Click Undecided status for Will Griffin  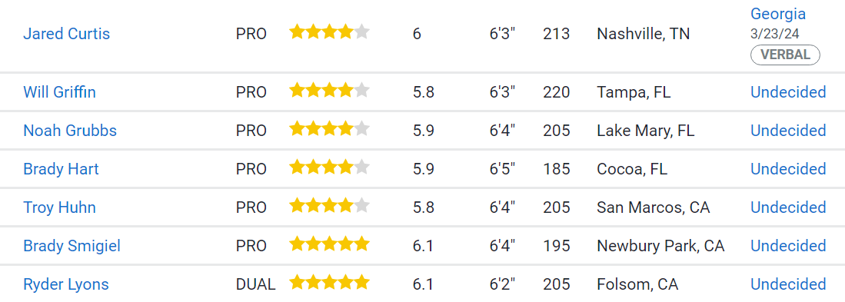pyautogui.click(x=788, y=92)
